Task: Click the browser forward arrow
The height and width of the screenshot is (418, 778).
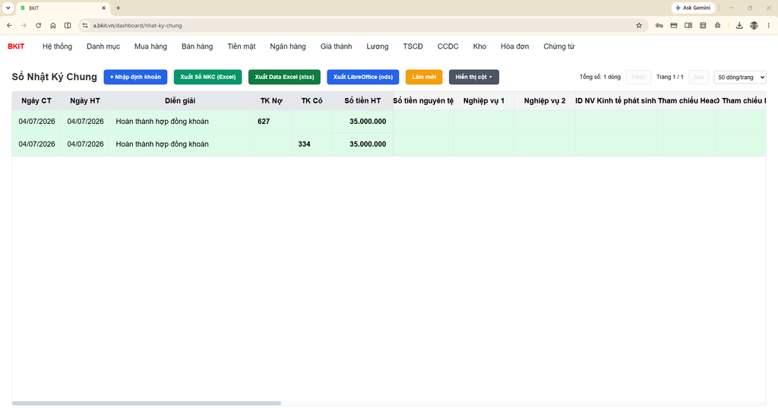Action: (x=24, y=25)
